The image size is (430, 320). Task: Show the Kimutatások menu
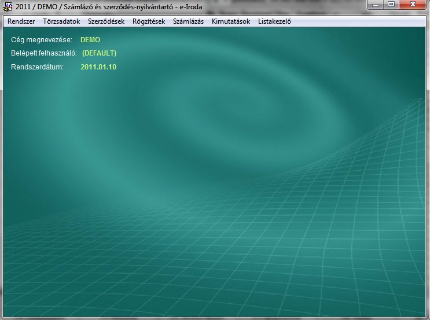tap(231, 21)
